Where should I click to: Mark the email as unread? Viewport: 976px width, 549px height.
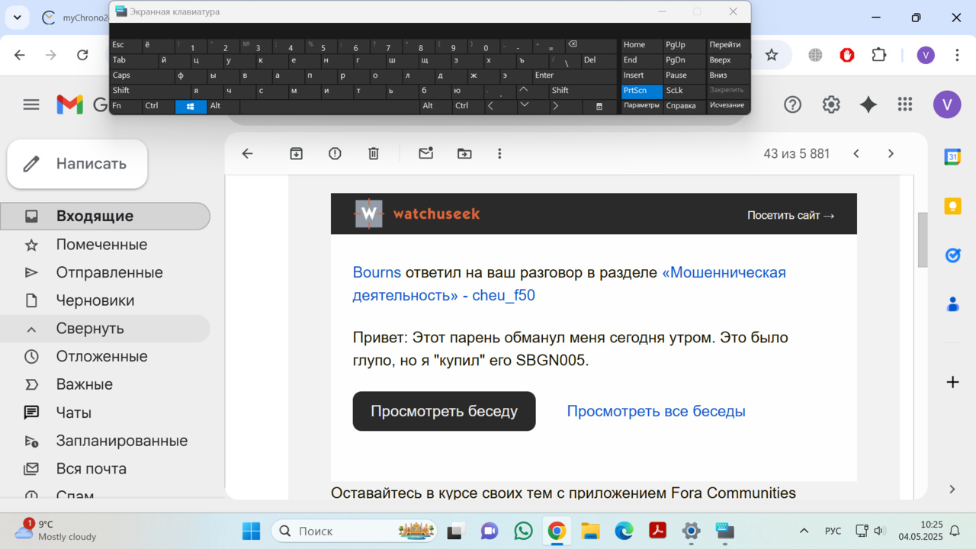tap(425, 153)
